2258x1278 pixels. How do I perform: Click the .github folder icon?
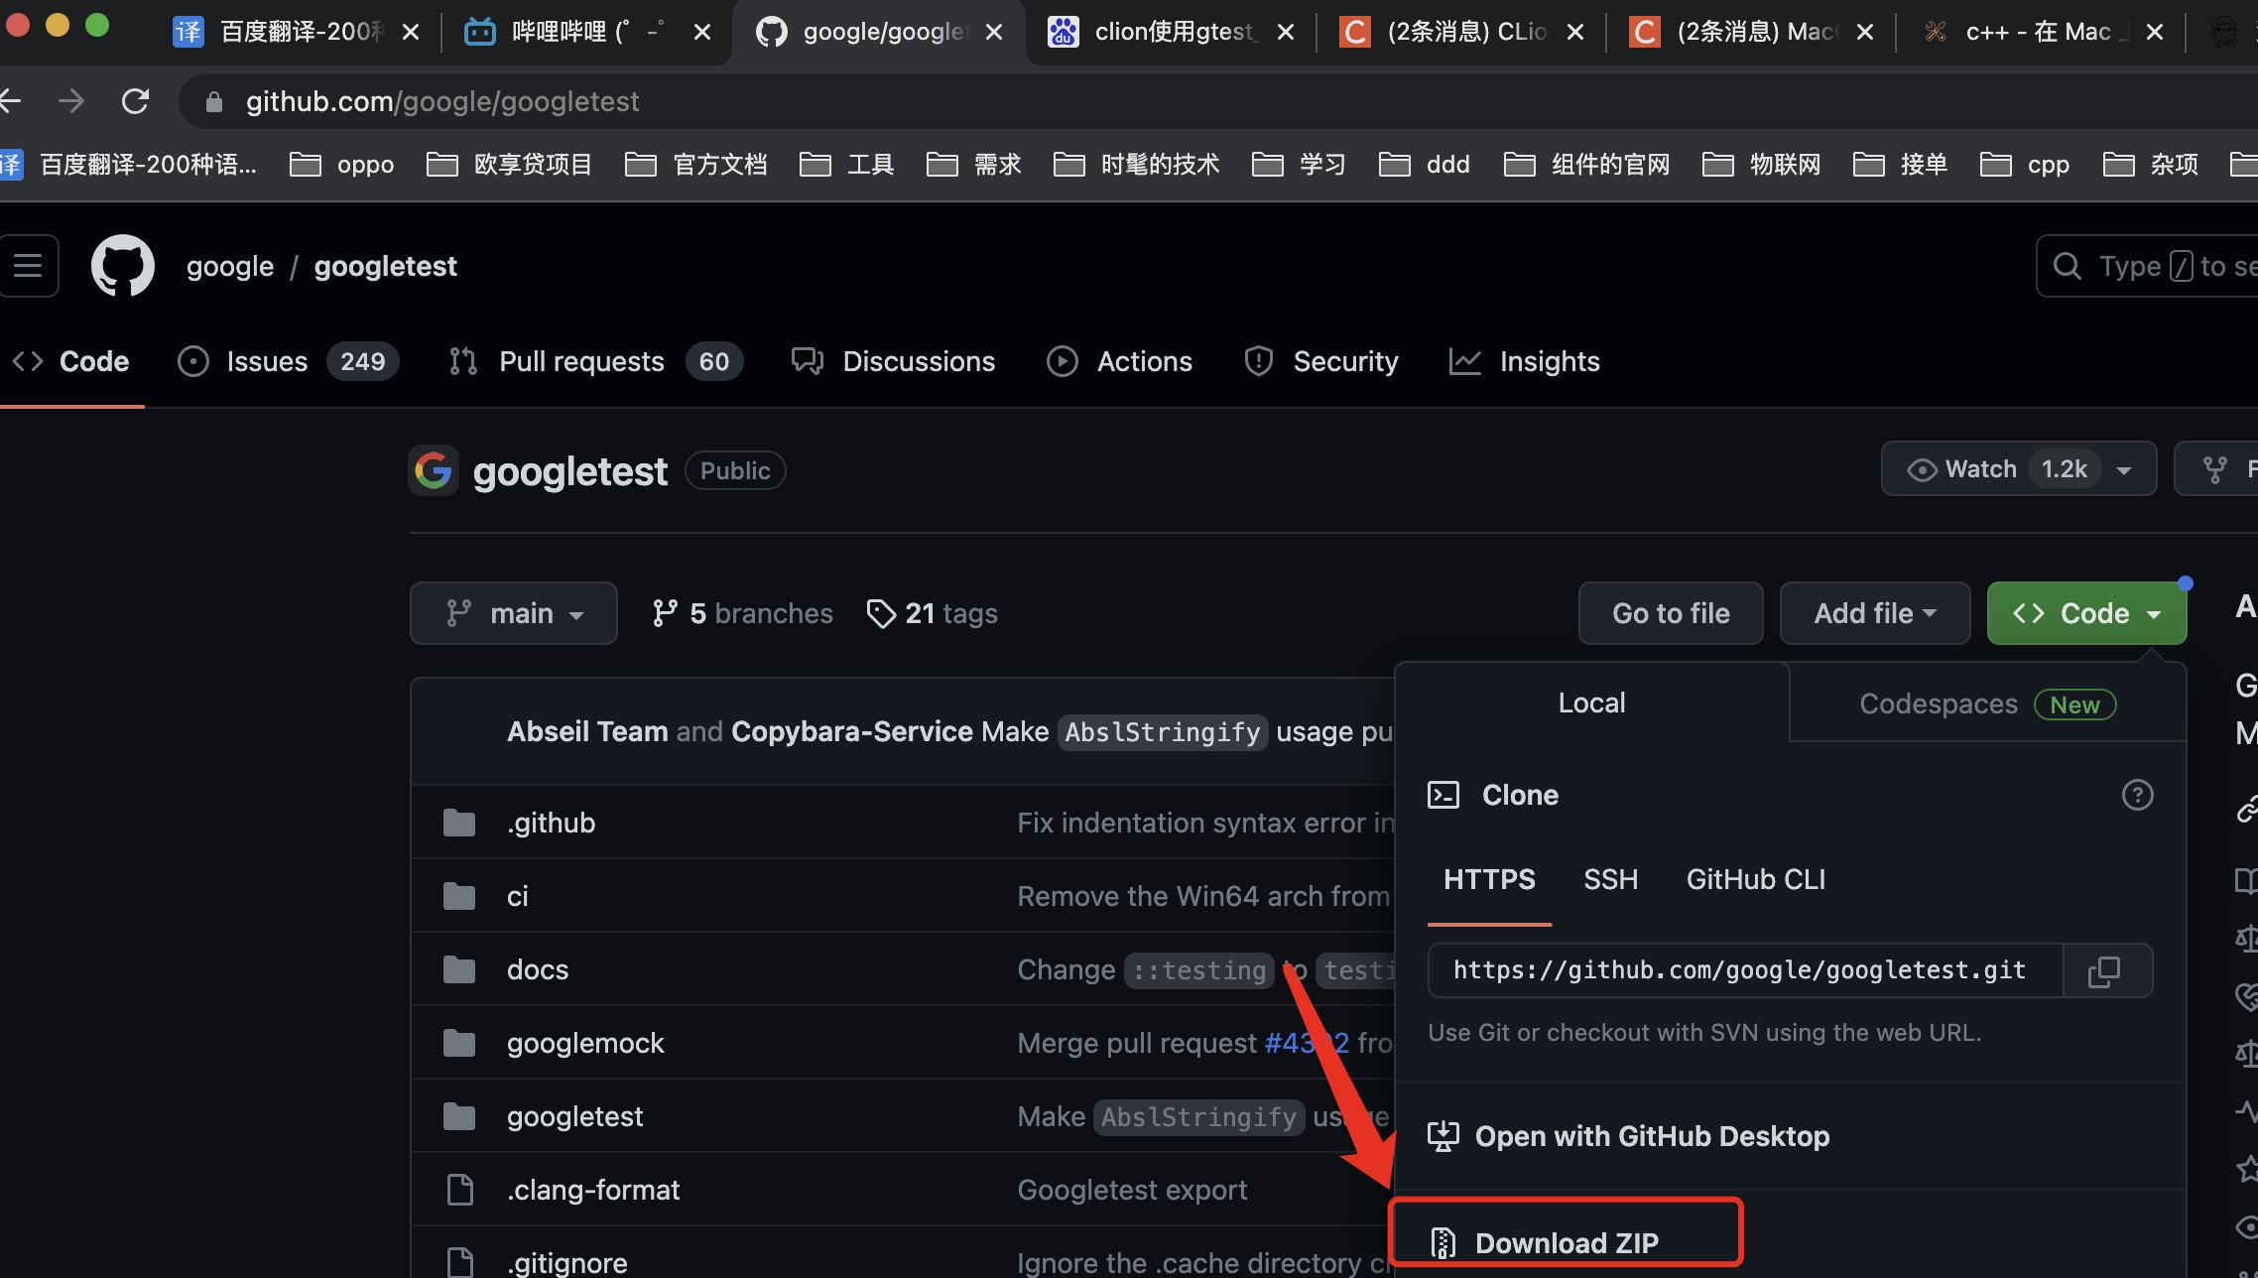click(x=459, y=823)
